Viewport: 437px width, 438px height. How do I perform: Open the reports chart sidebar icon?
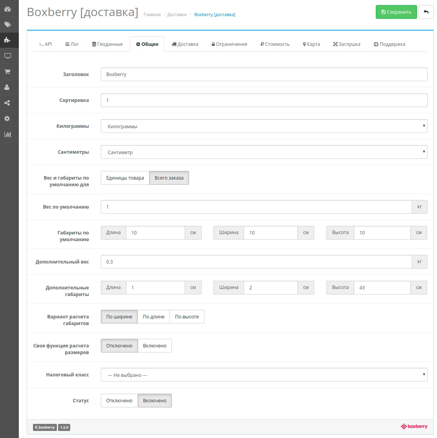[7, 134]
